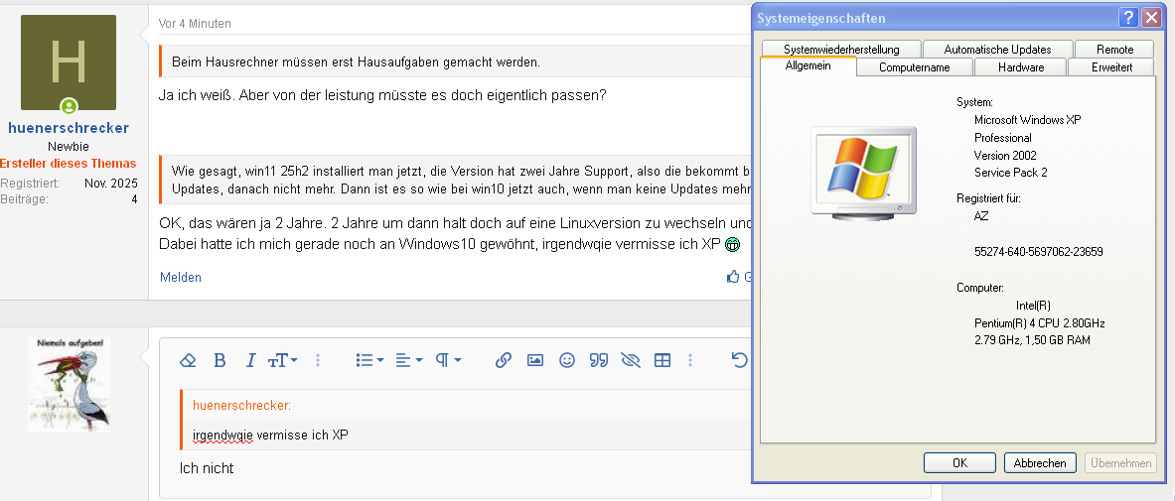This screenshot has width=1175, height=501.
Task: Switch to the Systemwiederherstellung tab
Action: (841, 50)
